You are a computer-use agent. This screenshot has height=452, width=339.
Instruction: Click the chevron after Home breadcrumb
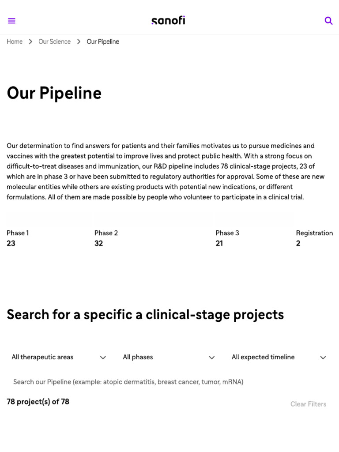pyautogui.click(x=30, y=41)
